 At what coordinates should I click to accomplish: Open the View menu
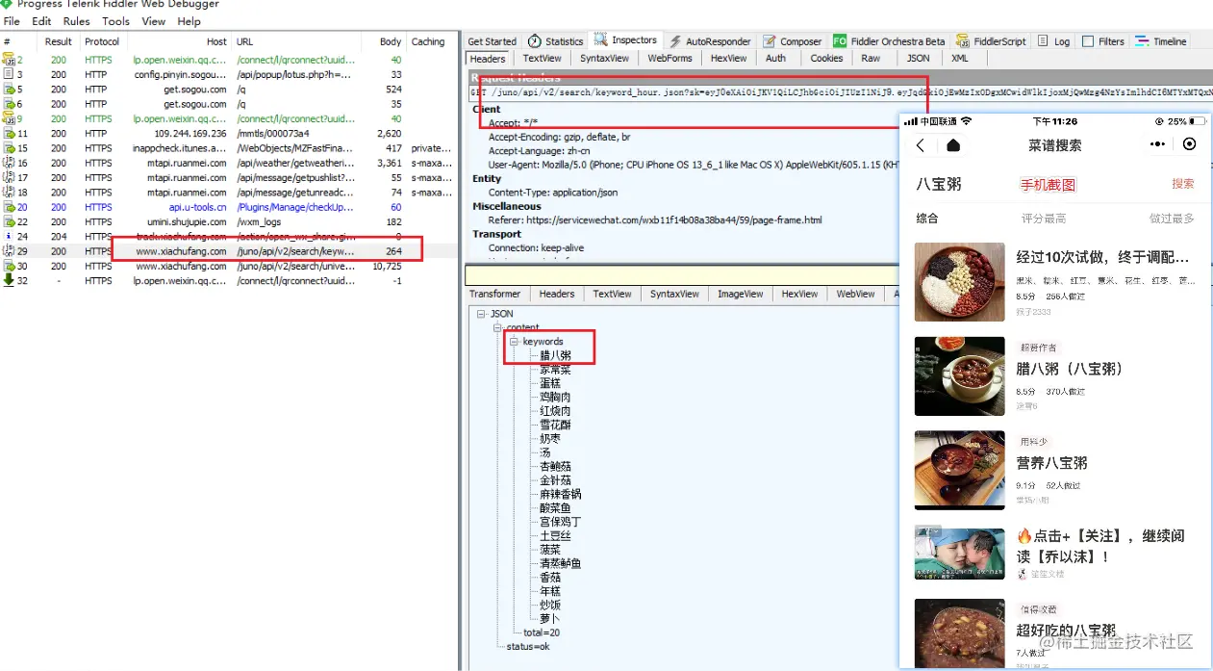(153, 21)
